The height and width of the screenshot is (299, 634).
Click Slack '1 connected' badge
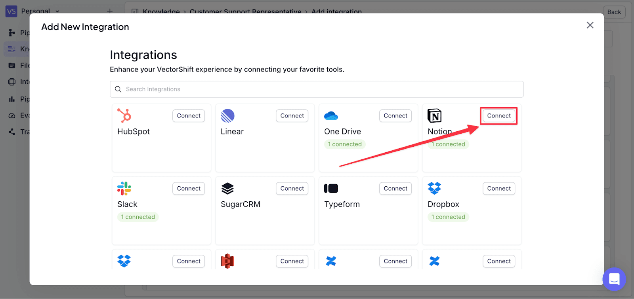(x=138, y=217)
